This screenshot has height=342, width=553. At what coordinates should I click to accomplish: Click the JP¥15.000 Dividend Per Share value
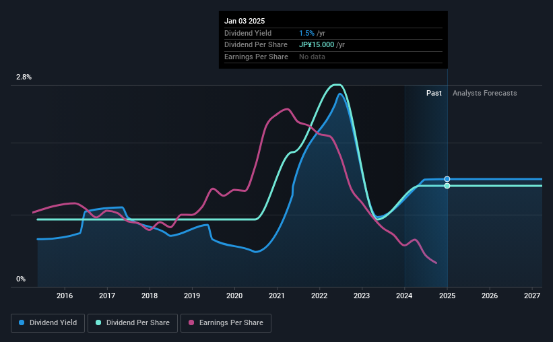tap(317, 45)
